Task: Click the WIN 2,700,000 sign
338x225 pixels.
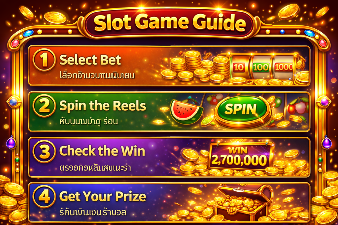Action: pyautogui.click(x=240, y=156)
